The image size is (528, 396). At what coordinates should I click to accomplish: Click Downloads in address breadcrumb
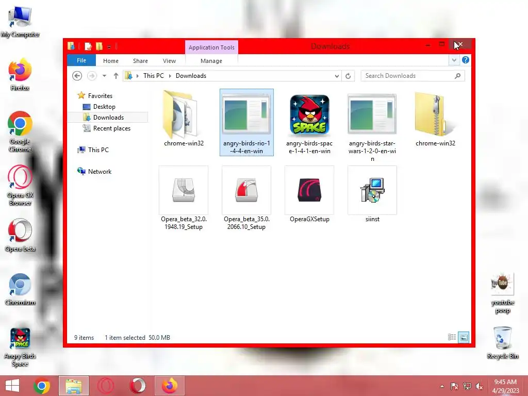(191, 76)
